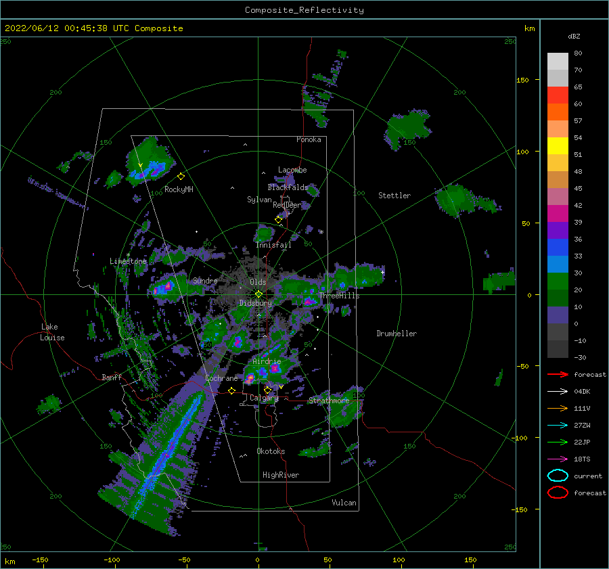Select the orange 111V arrow icon
The height and width of the screenshot is (569, 609).
pyautogui.click(x=558, y=408)
